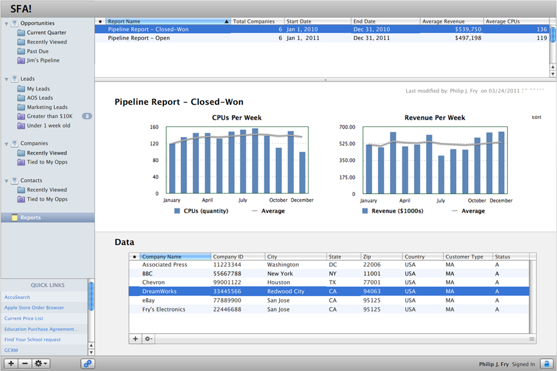Click the minus button under Quick Links
This screenshot has height=371, width=557.
pos(24,363)
